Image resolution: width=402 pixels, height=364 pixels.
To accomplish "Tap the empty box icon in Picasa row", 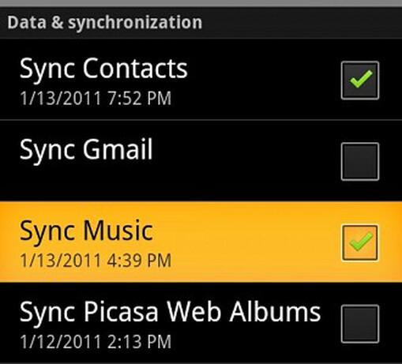I will tap(360, 324).
